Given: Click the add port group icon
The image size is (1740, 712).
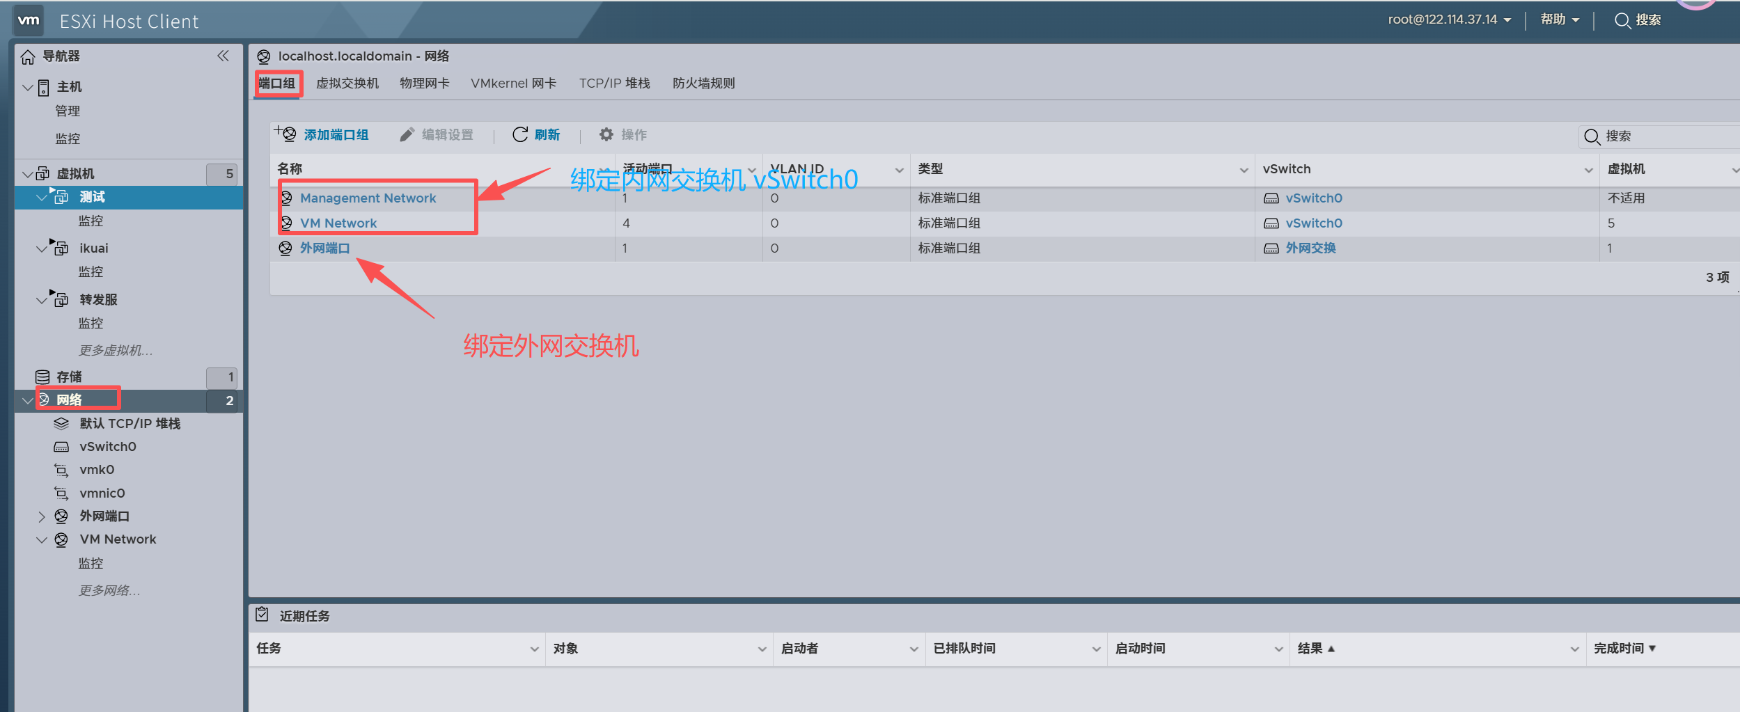Looking at the screenshot, I should [285, 134].
